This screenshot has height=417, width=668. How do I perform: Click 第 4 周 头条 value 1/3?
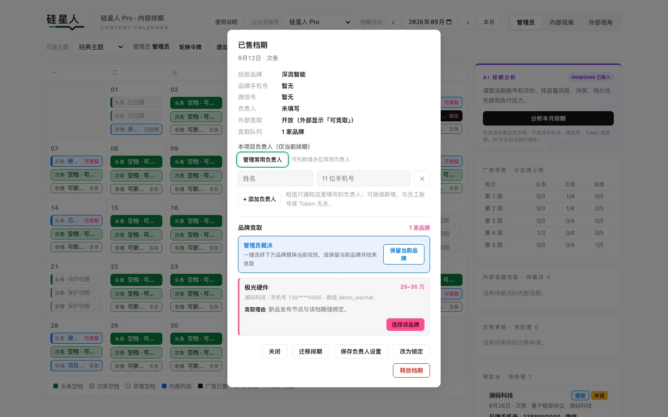pos(541,233)
